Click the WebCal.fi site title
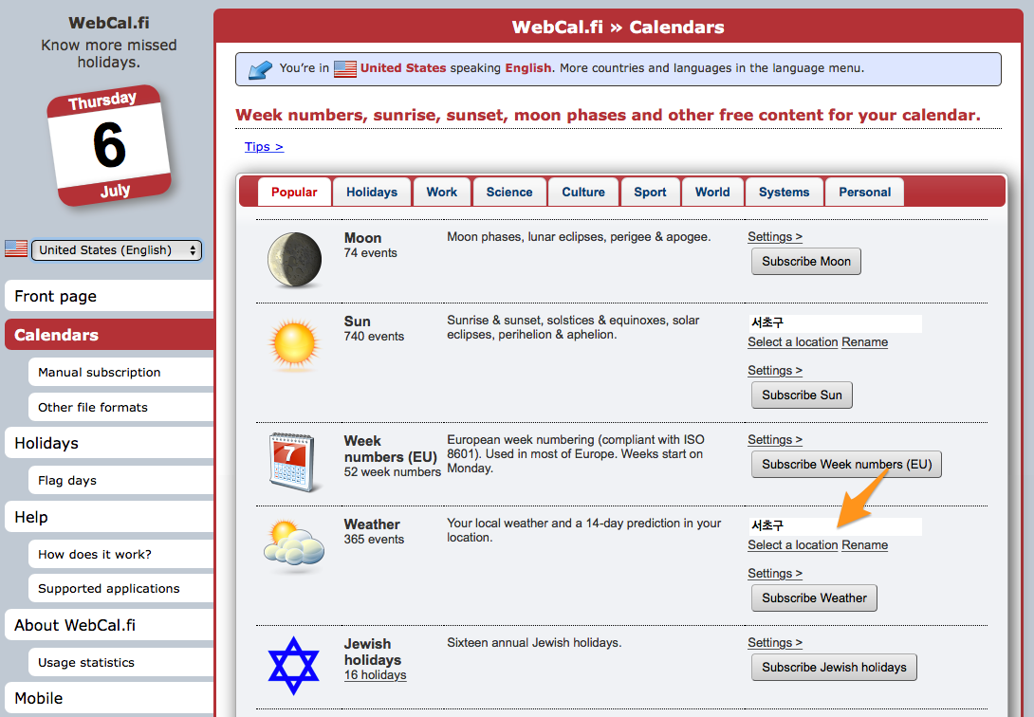This screenshot has height=717, width=1034. pyautogui.click(x=109, y=23)
